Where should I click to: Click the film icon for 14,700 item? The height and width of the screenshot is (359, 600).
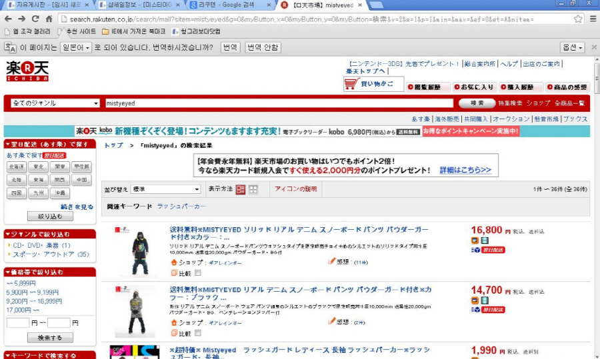coord(485,300)
